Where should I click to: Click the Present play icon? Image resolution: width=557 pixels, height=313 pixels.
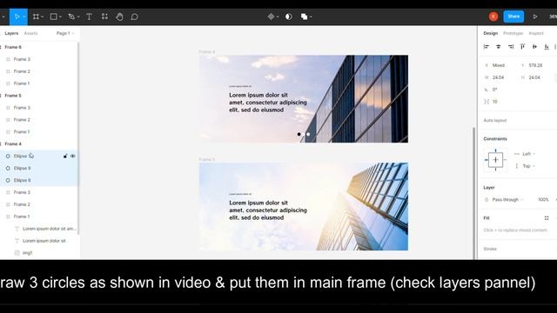coord(535,17)
